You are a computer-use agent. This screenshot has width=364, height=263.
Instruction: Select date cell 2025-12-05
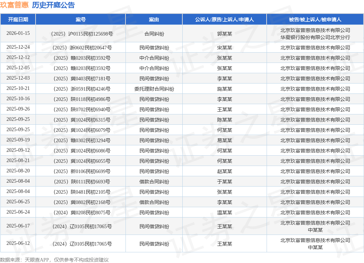coord(18,68)
